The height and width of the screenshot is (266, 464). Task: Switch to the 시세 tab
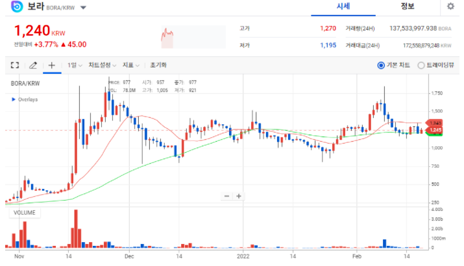click(343, 6)
